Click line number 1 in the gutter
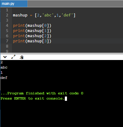The height and width of the screenshot is (127, 123). [7, 10]
